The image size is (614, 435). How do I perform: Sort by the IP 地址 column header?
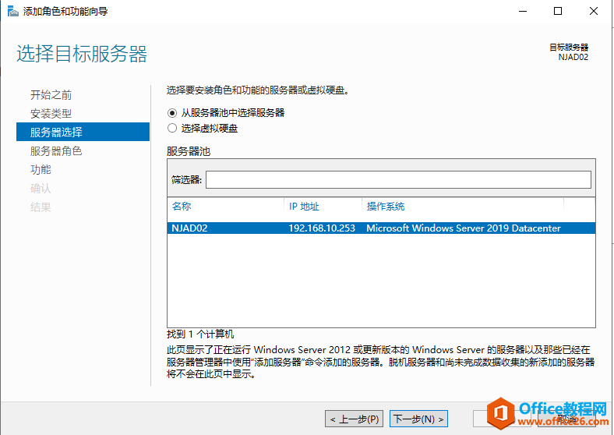click(x=322, y=207)
